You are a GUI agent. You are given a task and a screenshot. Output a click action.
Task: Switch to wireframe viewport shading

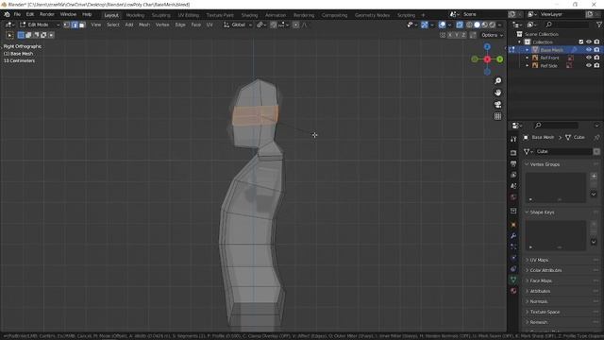pyautogui.click(x=469, y=25)
